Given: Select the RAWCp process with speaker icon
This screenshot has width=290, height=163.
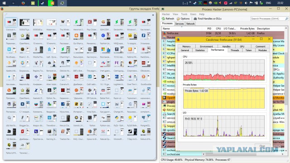Looking at the screenshot, I should 169,110.
